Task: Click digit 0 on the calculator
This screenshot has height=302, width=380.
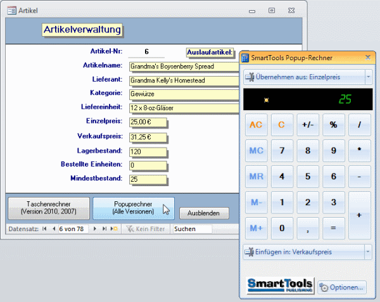Action: (x=282, y=229)
